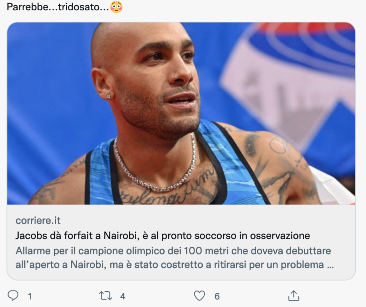This screenshot has width=366, height=307.
Task: Click the 'Allarme per il campione olimpico' description
Action: coord(174,258)
